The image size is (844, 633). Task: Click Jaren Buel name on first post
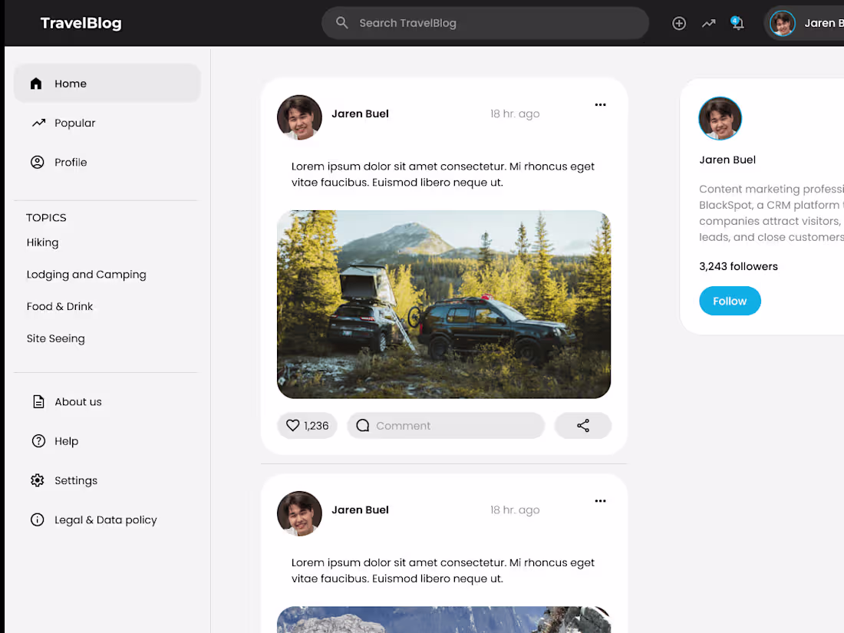point(360,114)
